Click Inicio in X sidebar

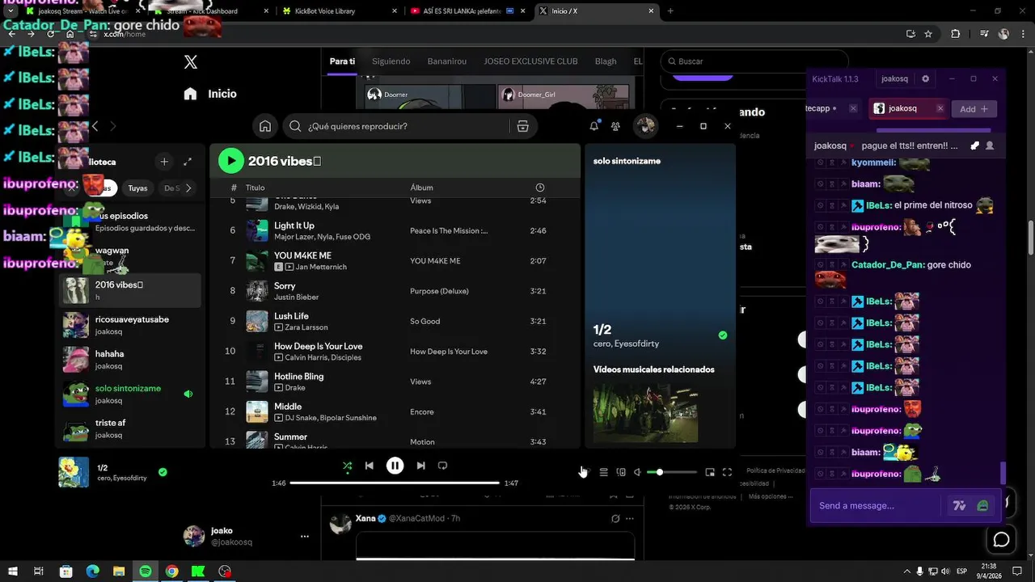pyautogui.click(x=210, y=94)
